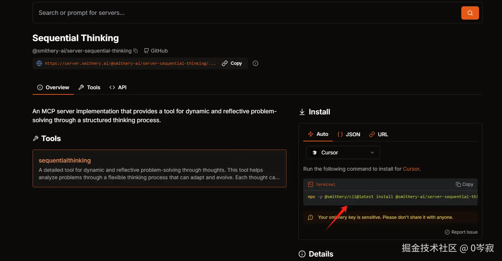Click the terminal icon in the code header
Image resolution: width=502 pixels, height=261 pixels.
click(311, 184)
